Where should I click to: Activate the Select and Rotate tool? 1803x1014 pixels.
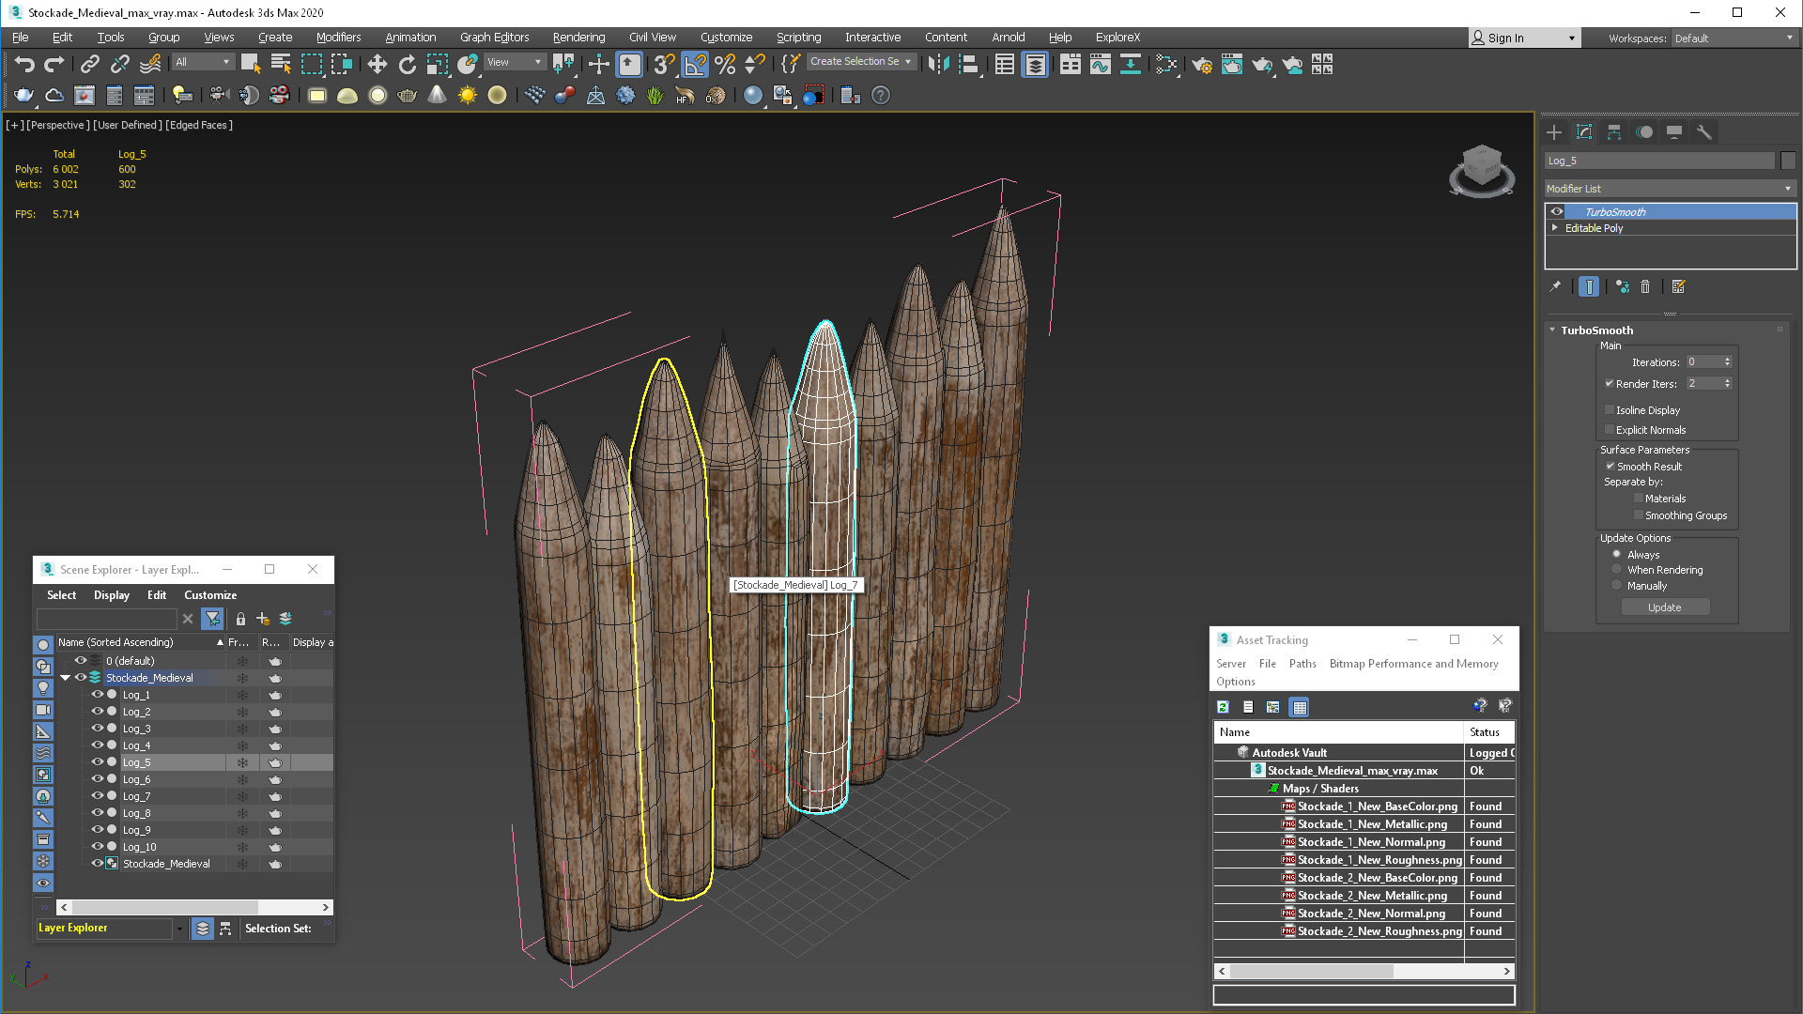(x=407, y=64)
